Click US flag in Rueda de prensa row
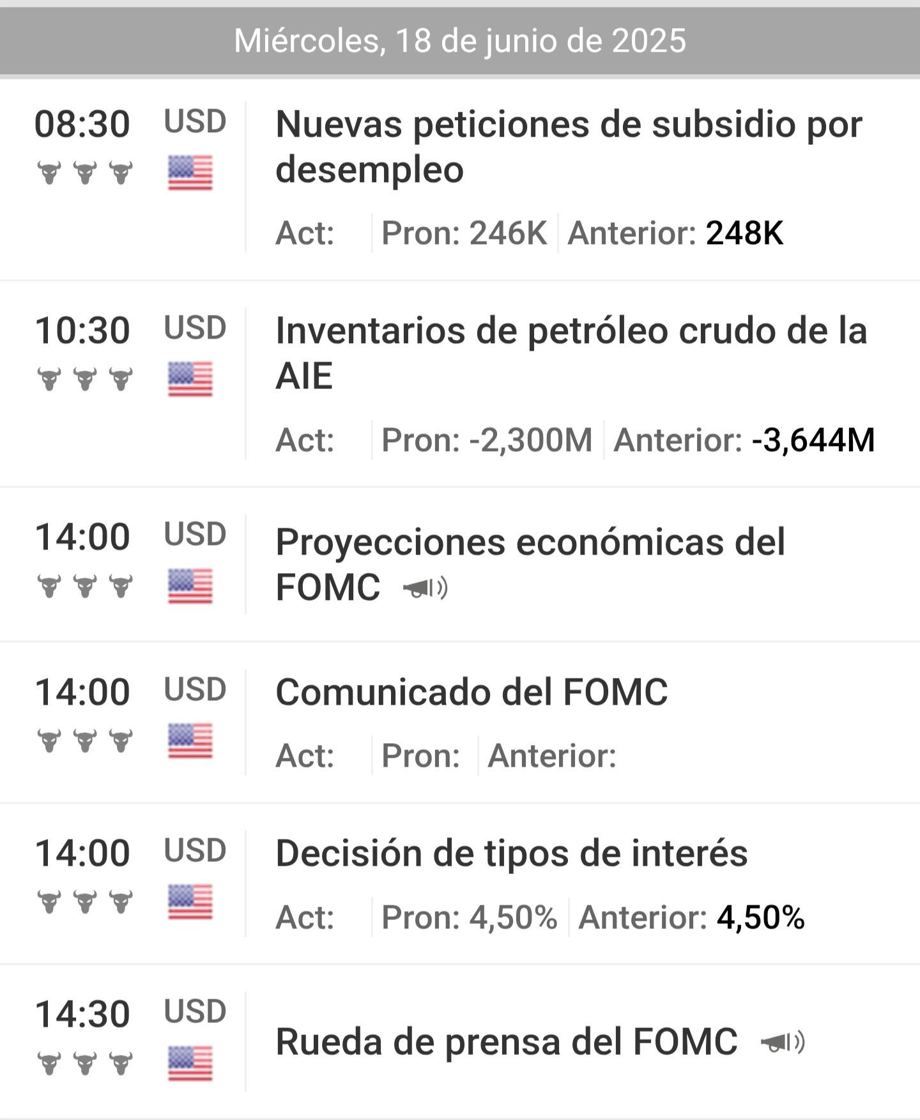The height and width of the screenshot is (1120, 920). click(190, 1063)
